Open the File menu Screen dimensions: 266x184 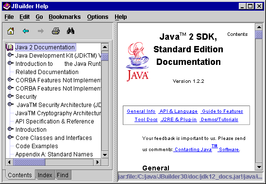click(x=9, y=17)
